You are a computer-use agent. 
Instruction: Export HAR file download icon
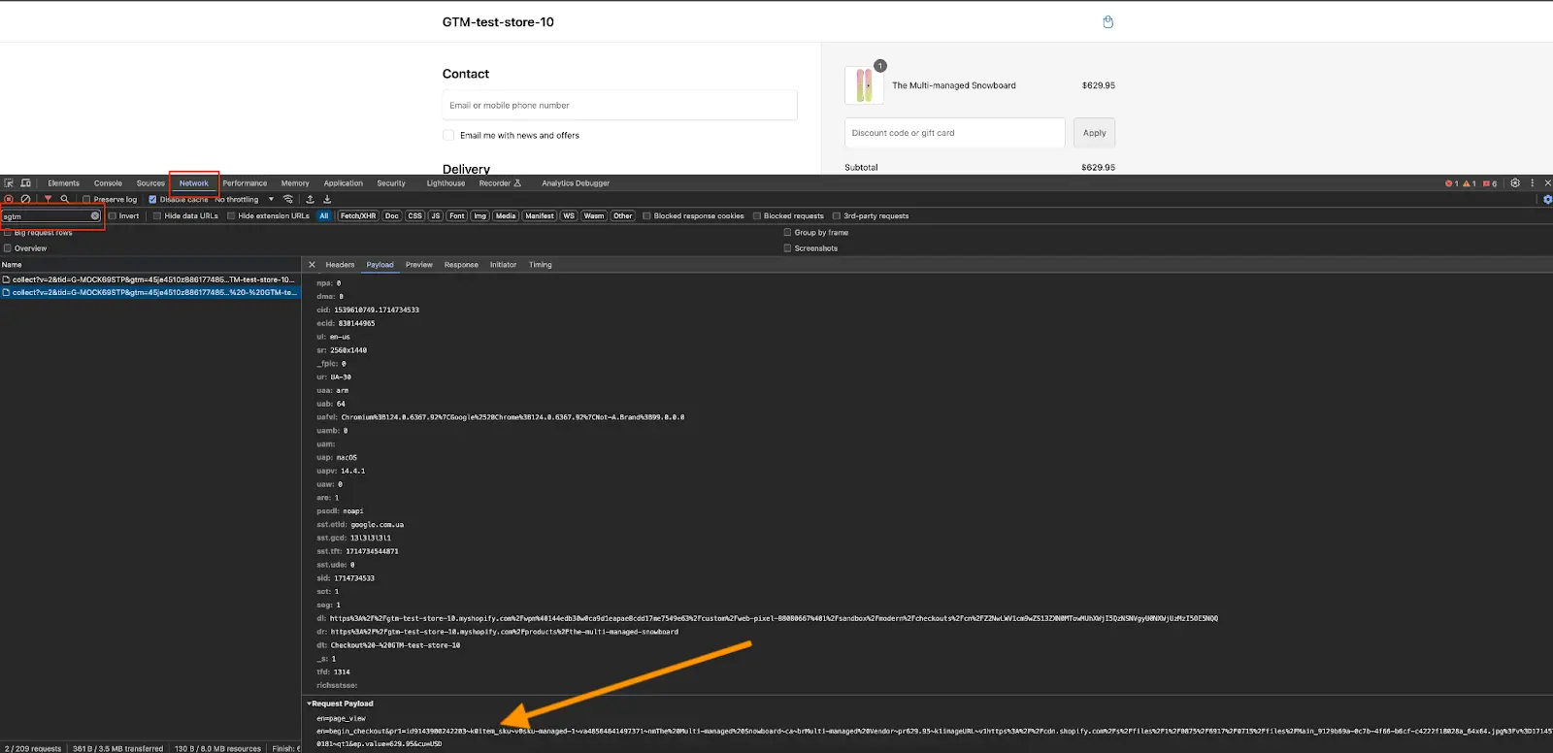tap(327, 199)
